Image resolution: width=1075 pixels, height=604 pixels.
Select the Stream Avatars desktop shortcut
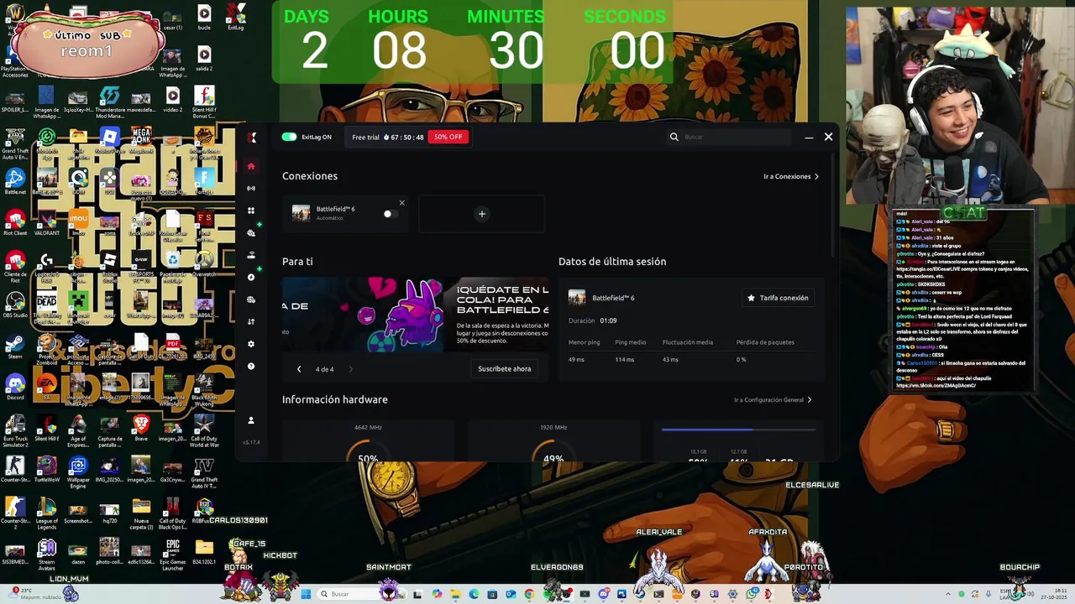click(47, 554)
